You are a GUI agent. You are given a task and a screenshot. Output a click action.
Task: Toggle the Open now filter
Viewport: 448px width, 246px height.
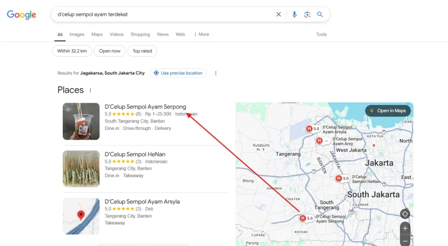[x=110, y=51]
